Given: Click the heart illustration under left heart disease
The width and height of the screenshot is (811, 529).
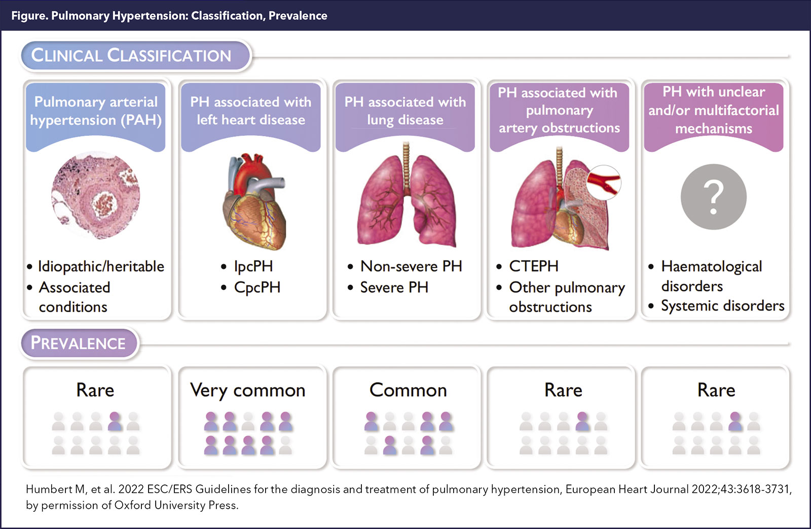Looking at the screenshot, I should pos(254,202).
